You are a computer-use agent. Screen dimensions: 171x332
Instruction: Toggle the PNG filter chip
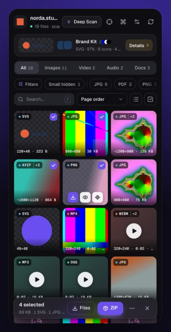click(x=148, y=84)
